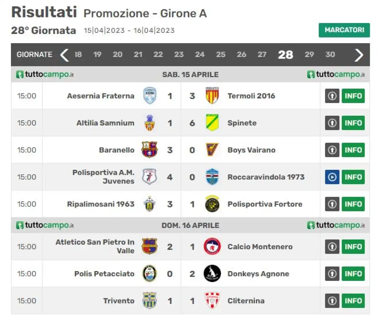The image size is (378, 316).
Task: Click the Spinete green-yellow team crest
Action: pyautogui.click(x=212, y=123)
